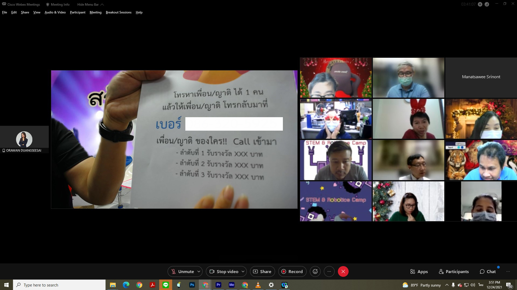Collapse menu with Hide Menu Bar
The width and height of the screenshot is (517, 290).
(90, 4)
